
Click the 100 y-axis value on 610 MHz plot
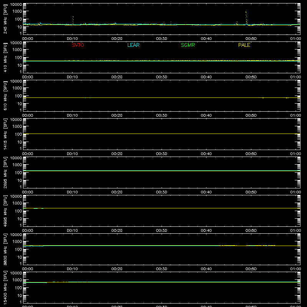[18, 96]
